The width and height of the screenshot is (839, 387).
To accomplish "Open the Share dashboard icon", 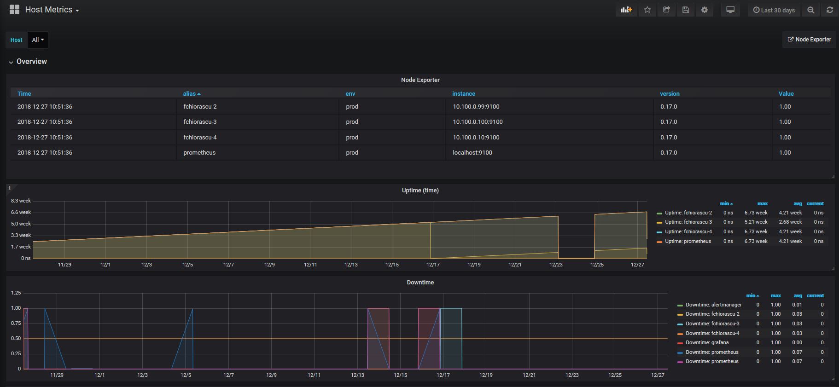I will (x=666, y=10).
